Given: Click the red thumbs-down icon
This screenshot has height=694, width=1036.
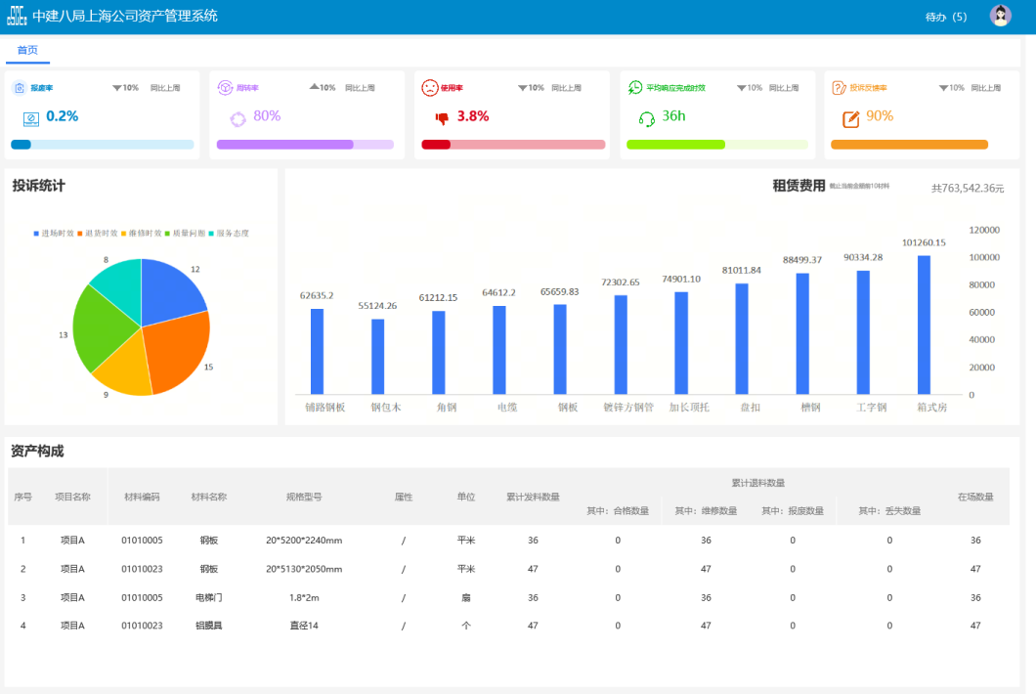Looking at the screenshot, I should 442,118.
